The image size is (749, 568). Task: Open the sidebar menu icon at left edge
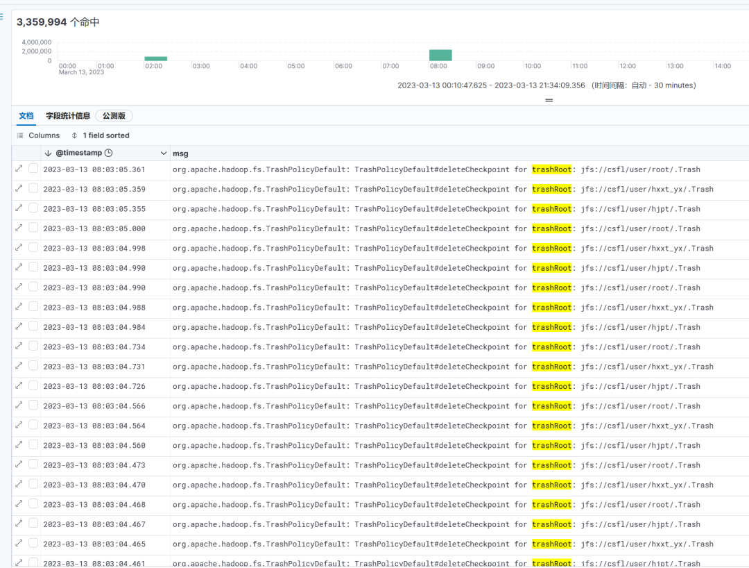tap(1, 17)
